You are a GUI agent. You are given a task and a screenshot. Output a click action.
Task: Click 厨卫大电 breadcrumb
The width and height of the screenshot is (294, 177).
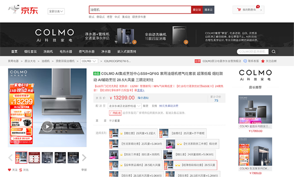point(30,61)
